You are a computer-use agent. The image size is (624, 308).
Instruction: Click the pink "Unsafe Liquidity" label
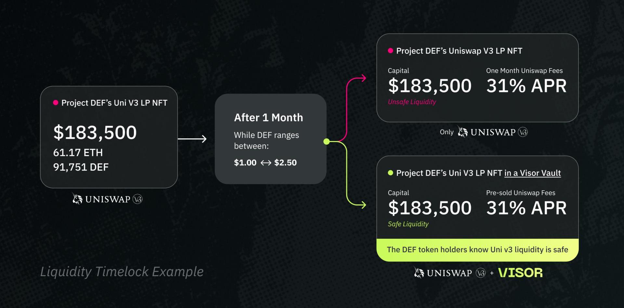coord(412,102)
